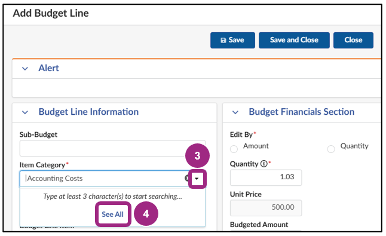This screenshot has width=386, height=236.
Task: Click the Budget Line Information heading
Action: coord(88,112)
